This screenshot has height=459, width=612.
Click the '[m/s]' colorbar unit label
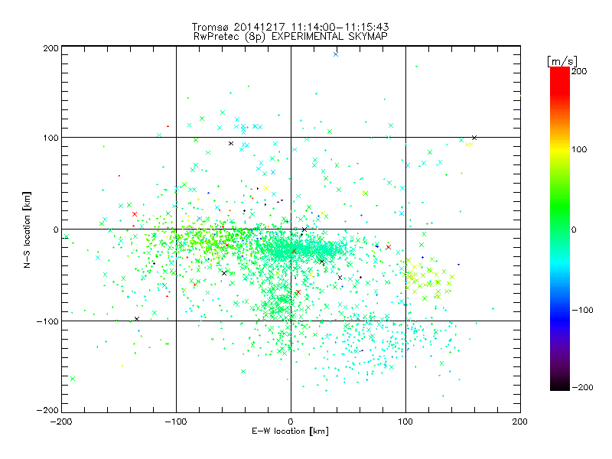(x=562, y=61)
